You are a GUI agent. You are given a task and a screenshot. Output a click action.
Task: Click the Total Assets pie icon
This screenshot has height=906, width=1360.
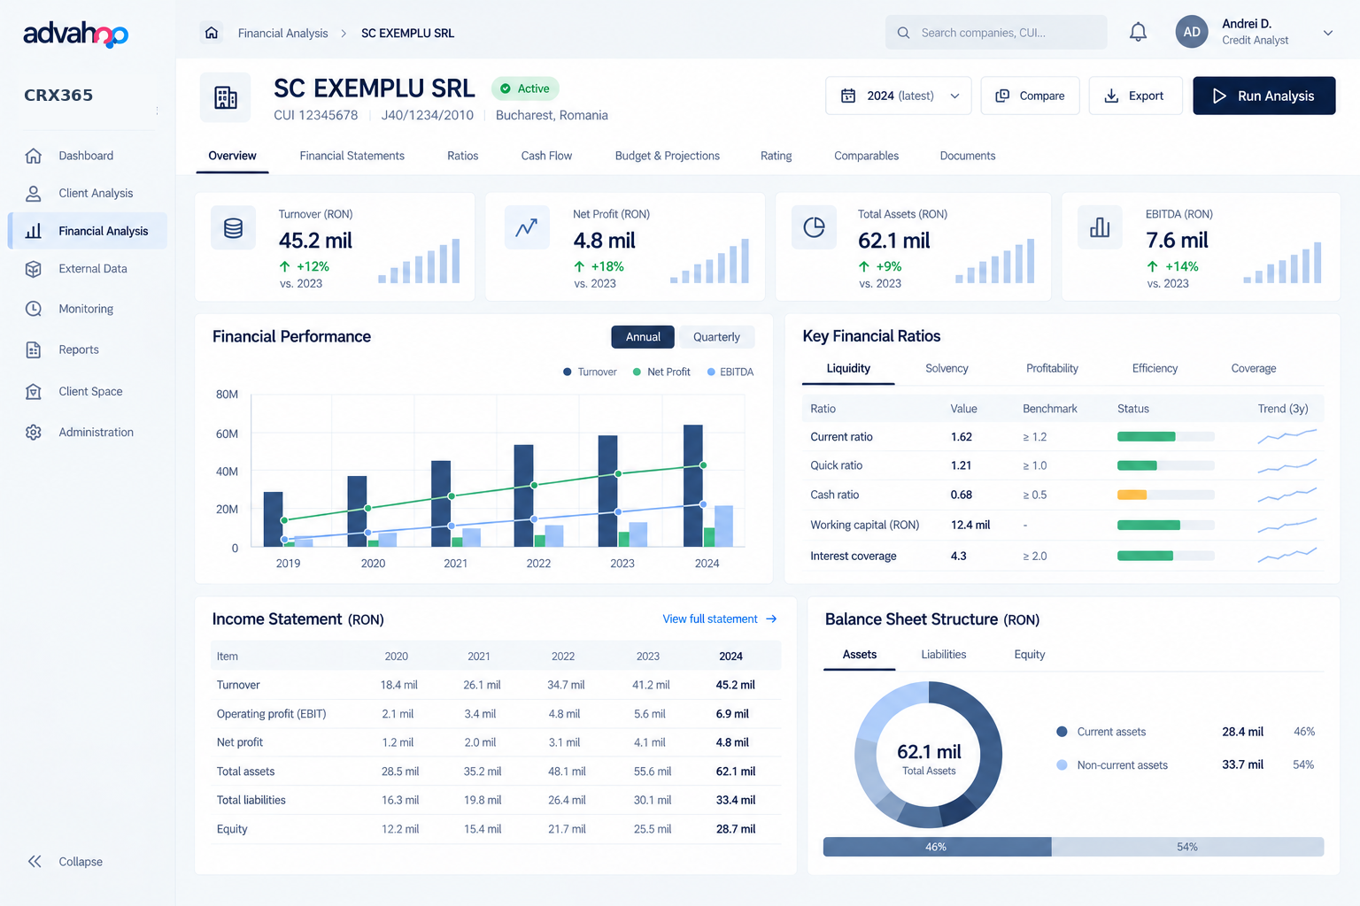pos(814,228)
